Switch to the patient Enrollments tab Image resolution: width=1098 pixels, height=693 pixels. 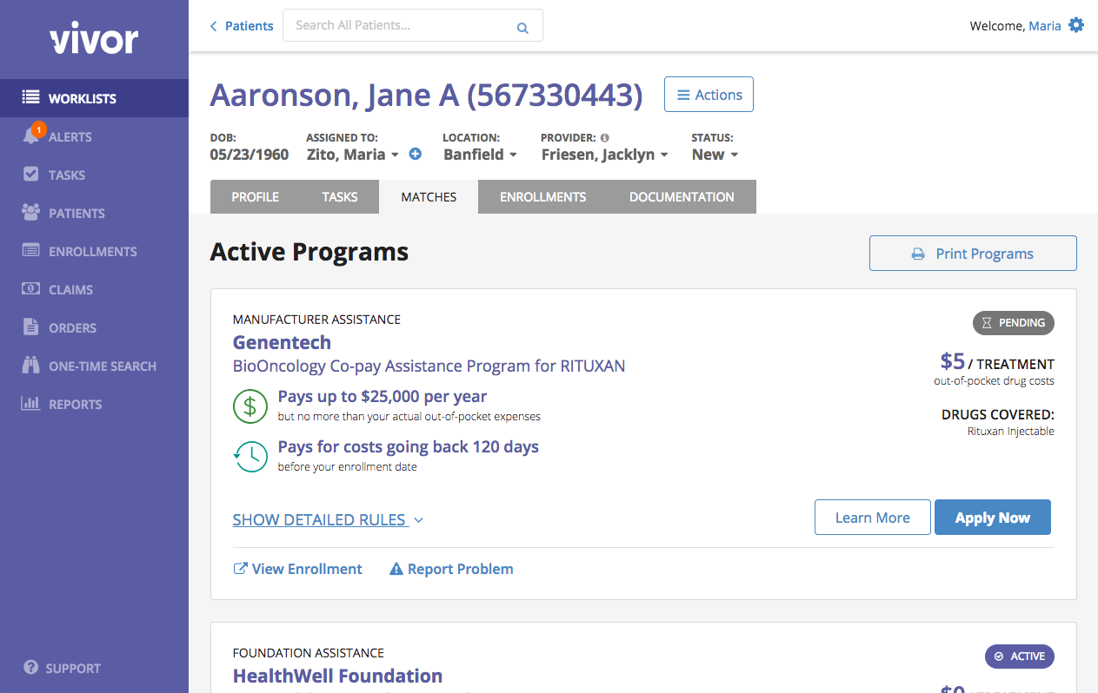click(542, 196)
